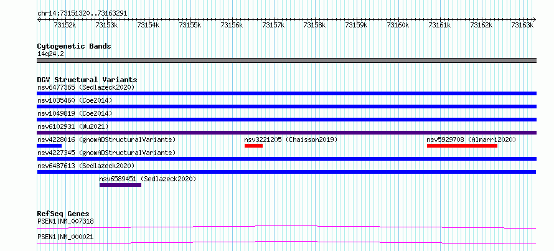Click the 73154k ruler position
Image resolution: width=554 pixels, height=251 pixels.
148,25
